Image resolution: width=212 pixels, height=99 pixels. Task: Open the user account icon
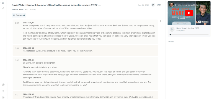tap(3, 85)
